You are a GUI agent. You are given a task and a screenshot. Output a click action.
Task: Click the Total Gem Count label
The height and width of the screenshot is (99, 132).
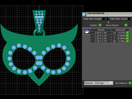click(x=119, y=19)
